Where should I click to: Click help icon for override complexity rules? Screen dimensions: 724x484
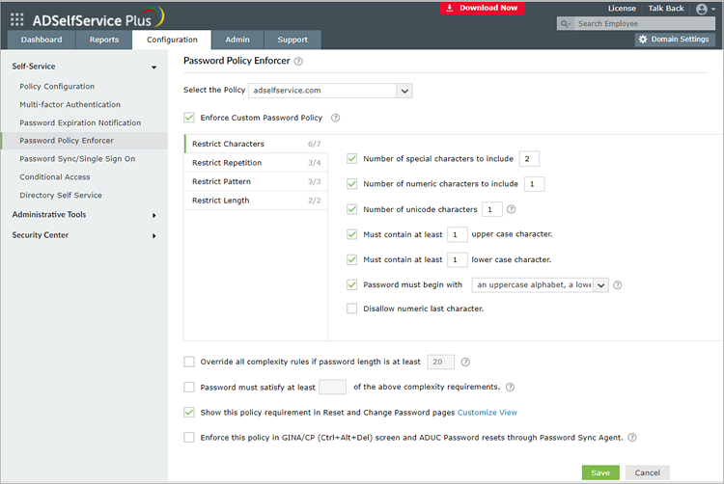466,363
